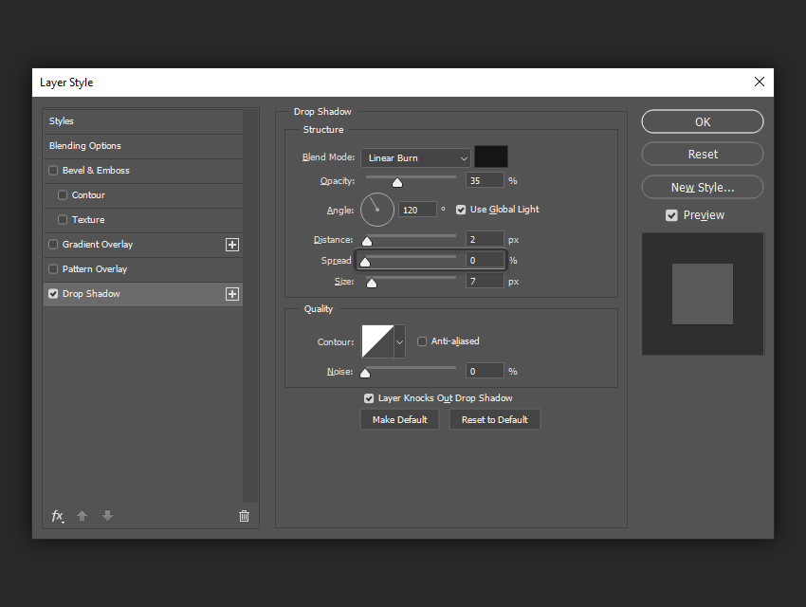Select the Pattern Overlay row label
This screenshot has width=806, height=607.
coord(95,268)
